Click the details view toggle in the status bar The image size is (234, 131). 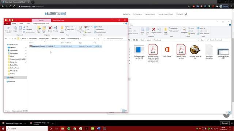pos(123,111)
